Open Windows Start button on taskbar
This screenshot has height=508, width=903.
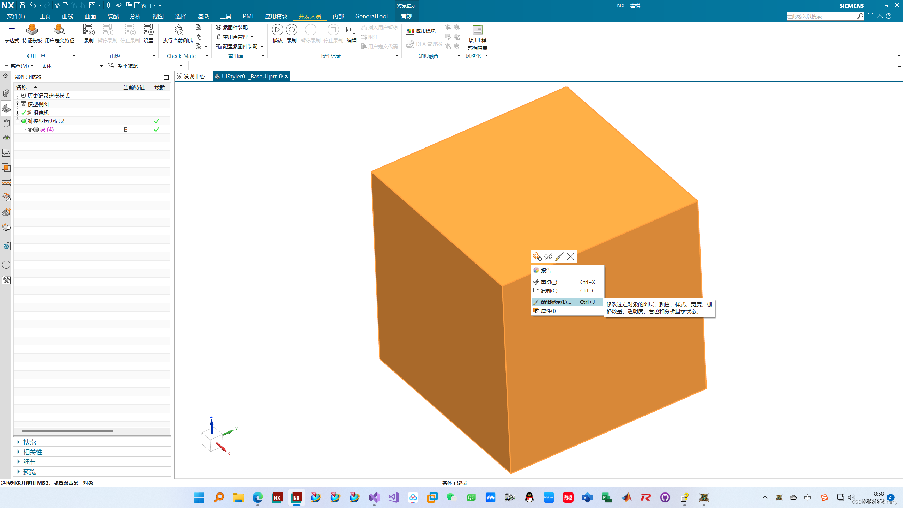(x=199, y=497)
